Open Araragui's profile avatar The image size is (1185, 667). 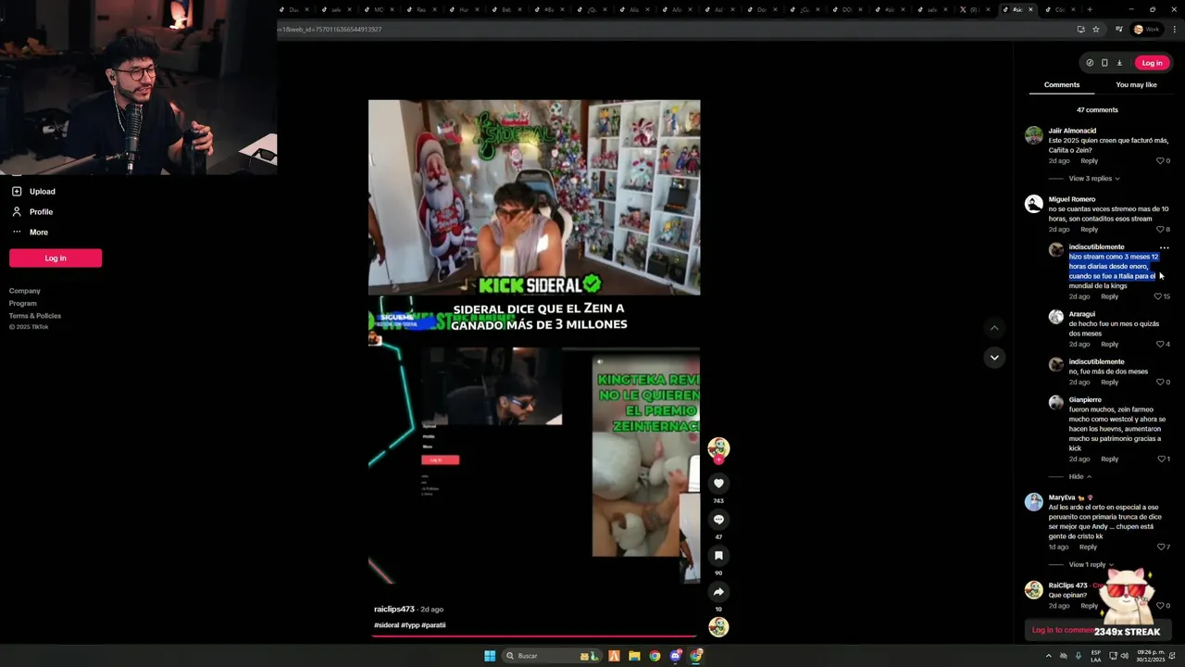[1056, 317]
